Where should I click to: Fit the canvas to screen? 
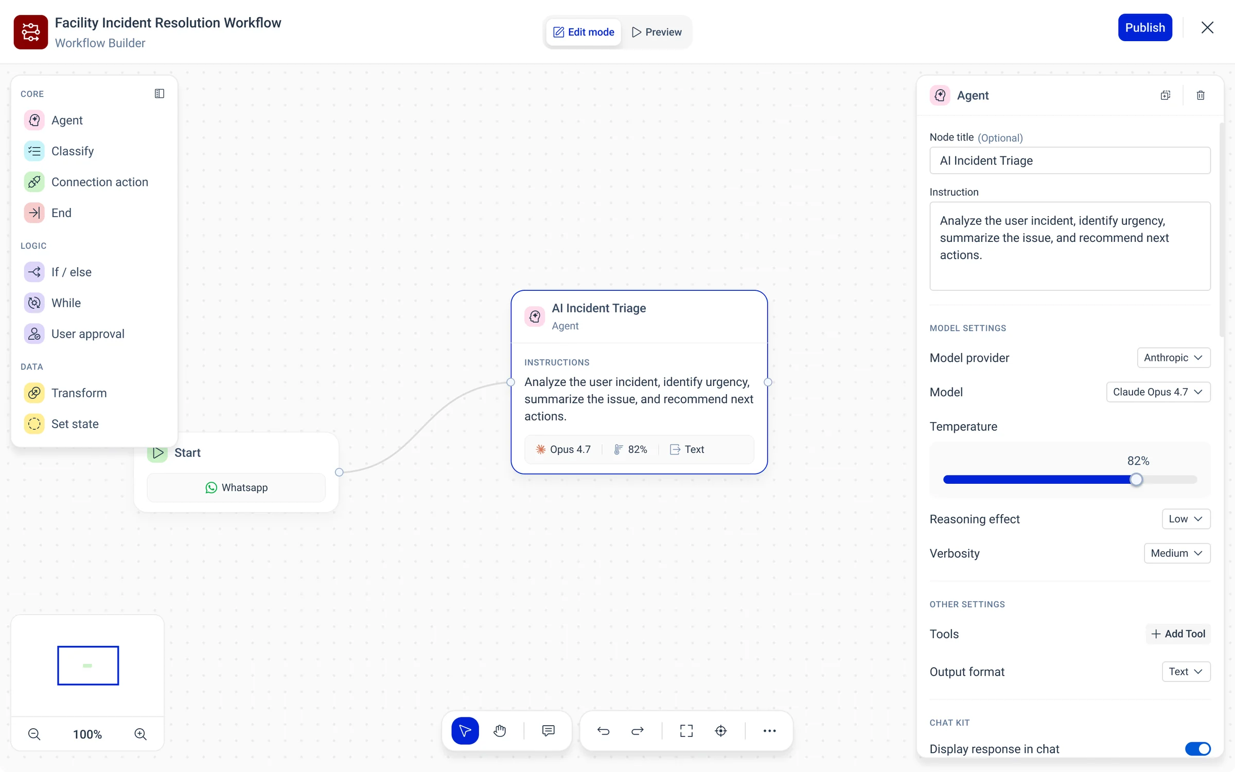coord(686,730)
